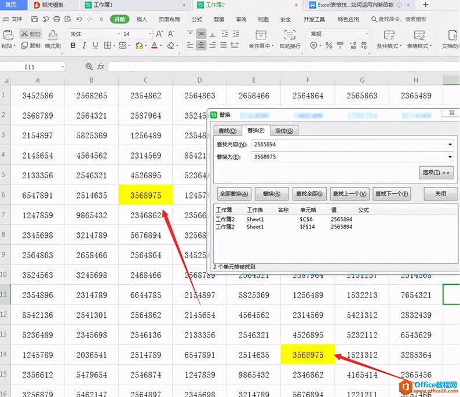
Task: Click the cut (剪切) scissors button
Action: 31,34
